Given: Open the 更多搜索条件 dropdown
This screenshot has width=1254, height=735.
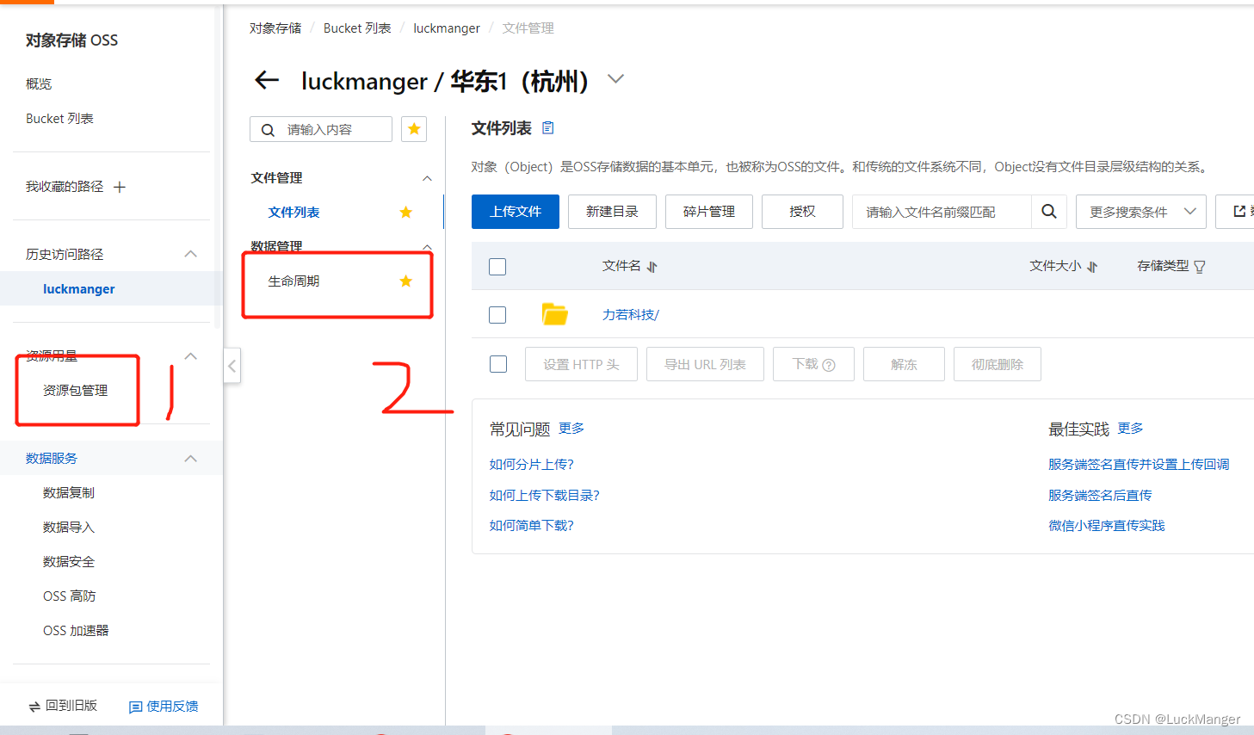Looking at the screenshot, I should coord(1141,212).
